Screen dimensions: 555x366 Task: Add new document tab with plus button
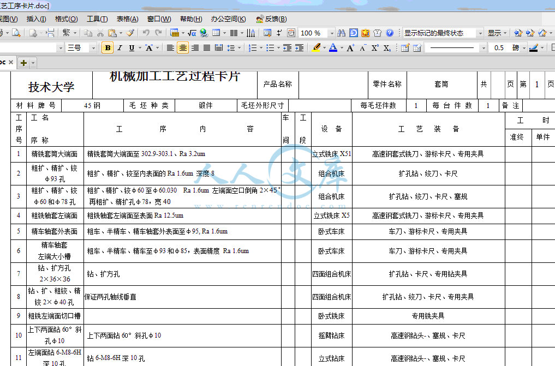(x=23, y=63)
